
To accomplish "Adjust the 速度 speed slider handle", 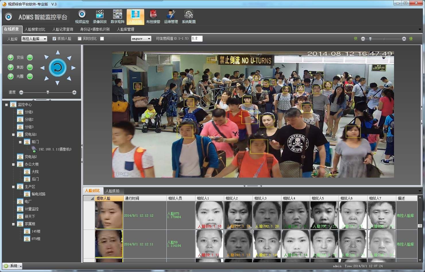I will (48, 92).
